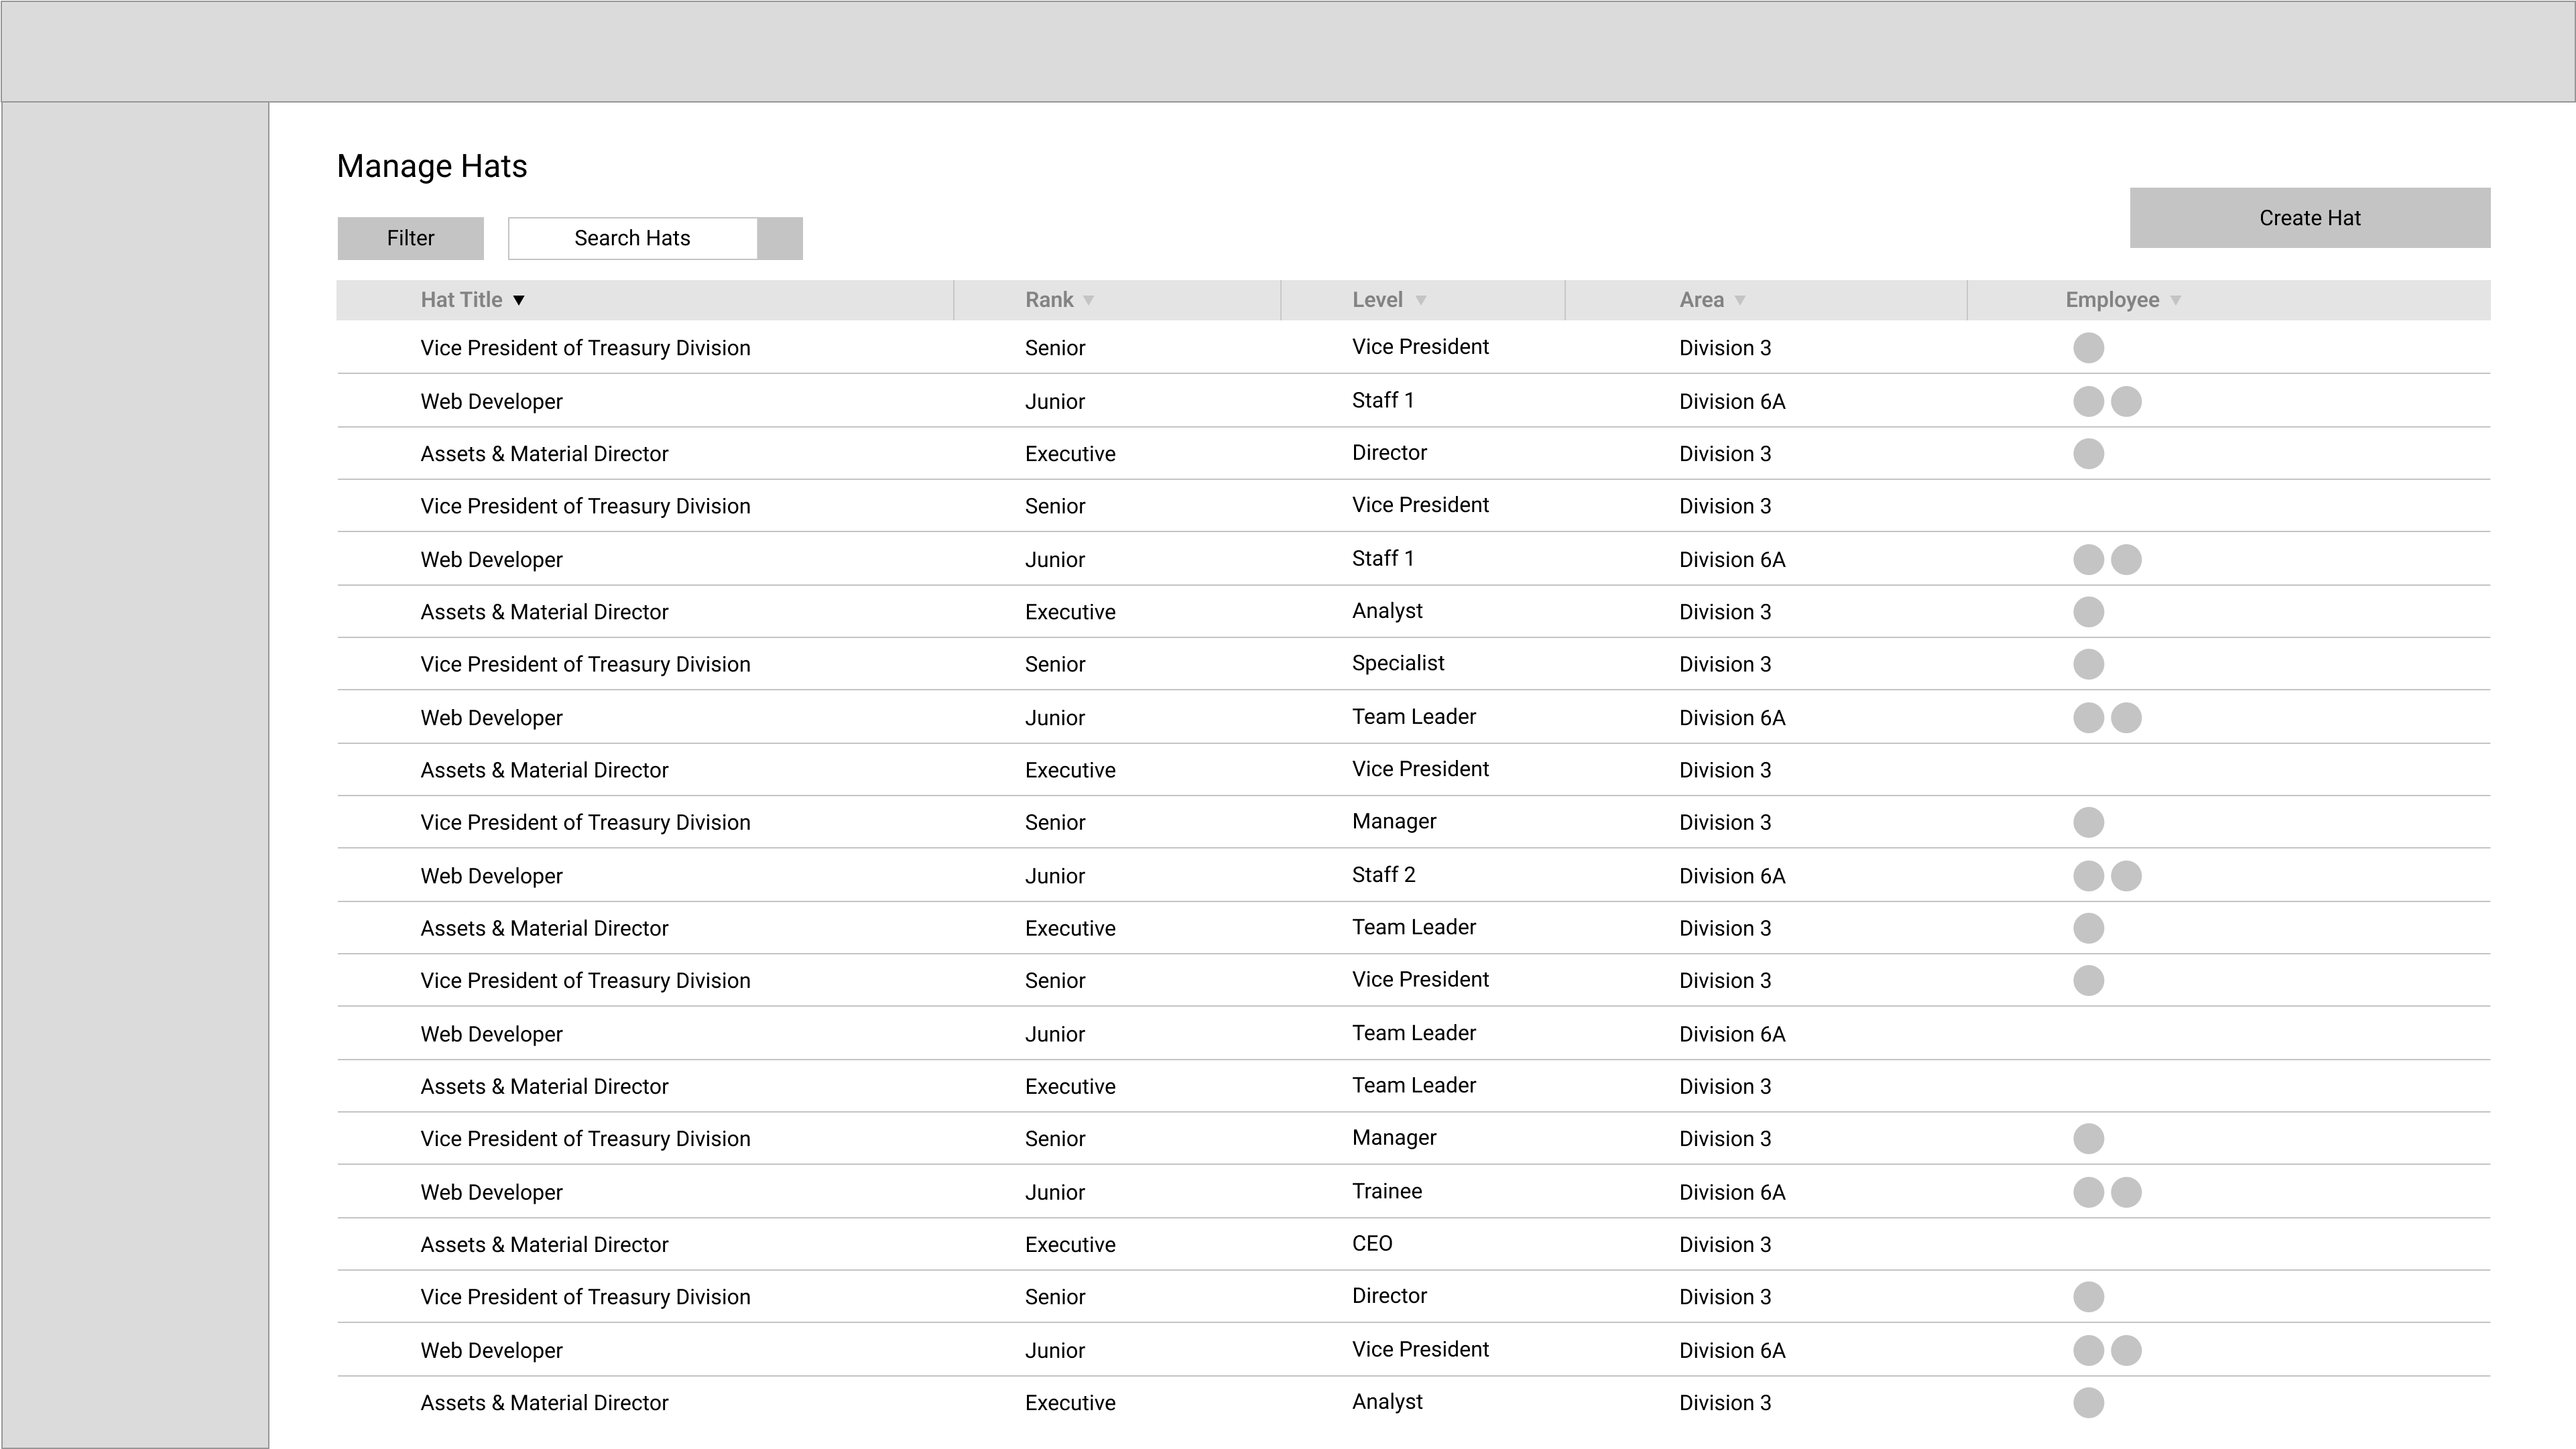Screen dimensions: 2576x1449
Task: Click the first row's employee avatar
Action: tap(2088, 348)
